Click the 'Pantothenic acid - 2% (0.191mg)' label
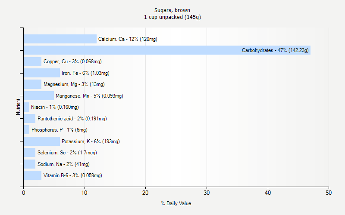 point(72,119)
